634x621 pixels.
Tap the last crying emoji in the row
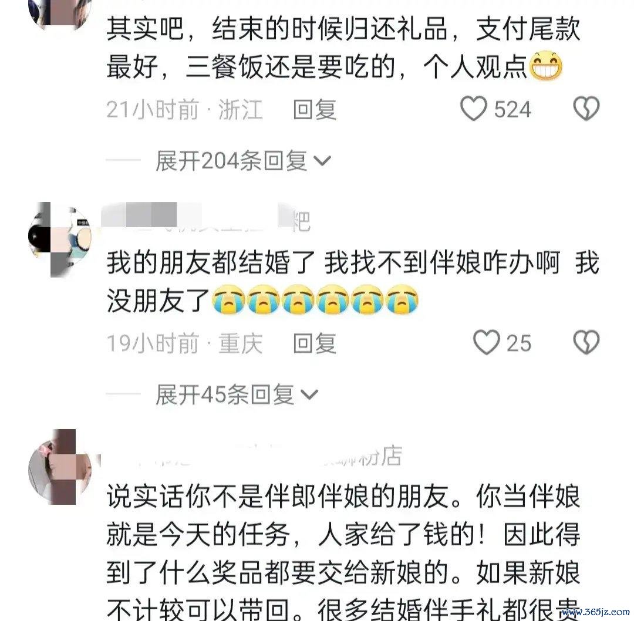coord(402,299)
